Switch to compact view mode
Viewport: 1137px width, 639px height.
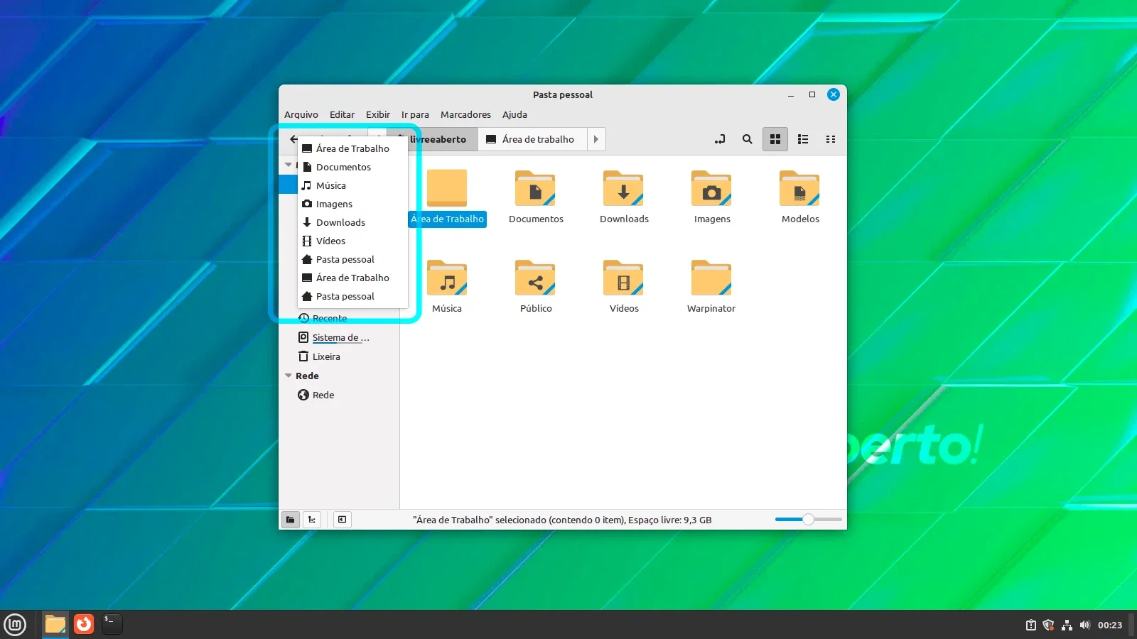pos(831,139)
